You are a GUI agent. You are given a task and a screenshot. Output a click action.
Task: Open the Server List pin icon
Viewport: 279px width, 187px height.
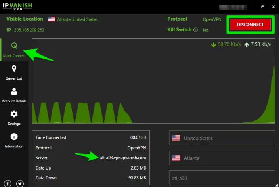pos(14,69)
